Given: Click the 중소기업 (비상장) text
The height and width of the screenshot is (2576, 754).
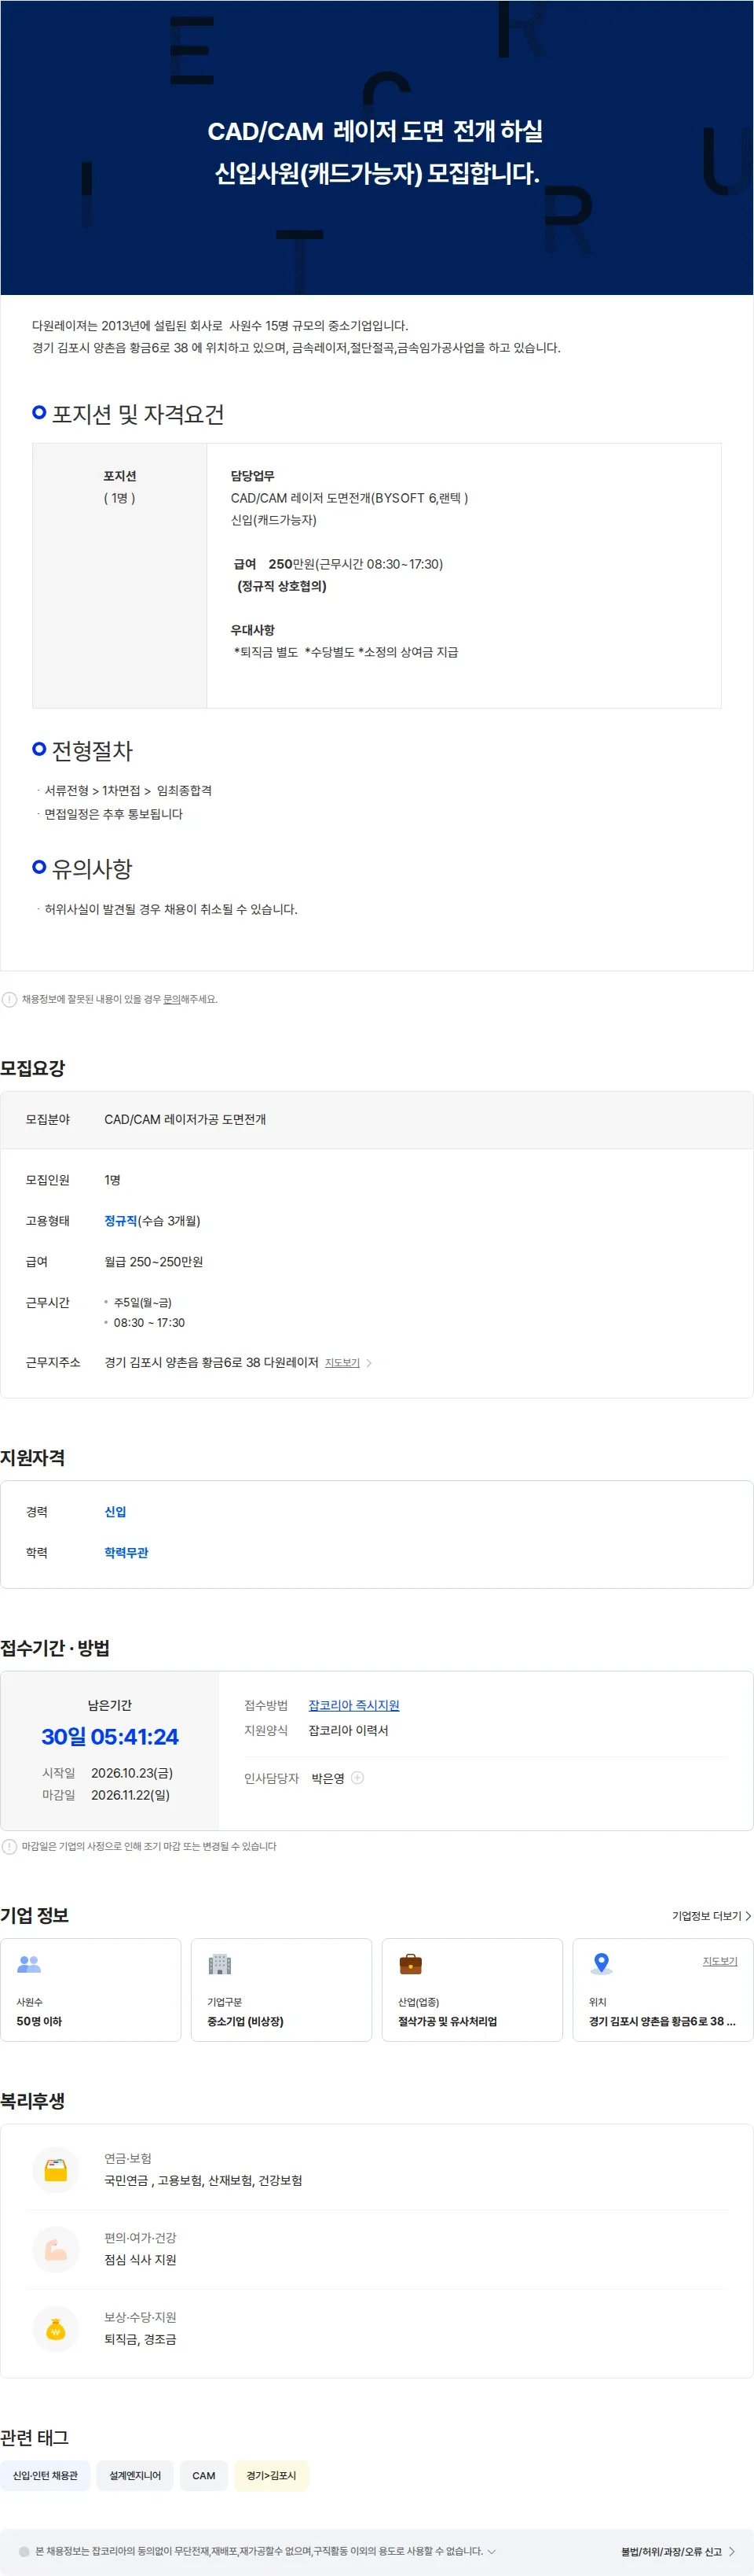Looking at the screenshot, I should [245, 2021].
